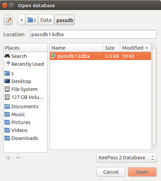Viewport: 161px width, 181px height.
Task: Toggle the type-a-filename pencil button
Action: (8, 20)
